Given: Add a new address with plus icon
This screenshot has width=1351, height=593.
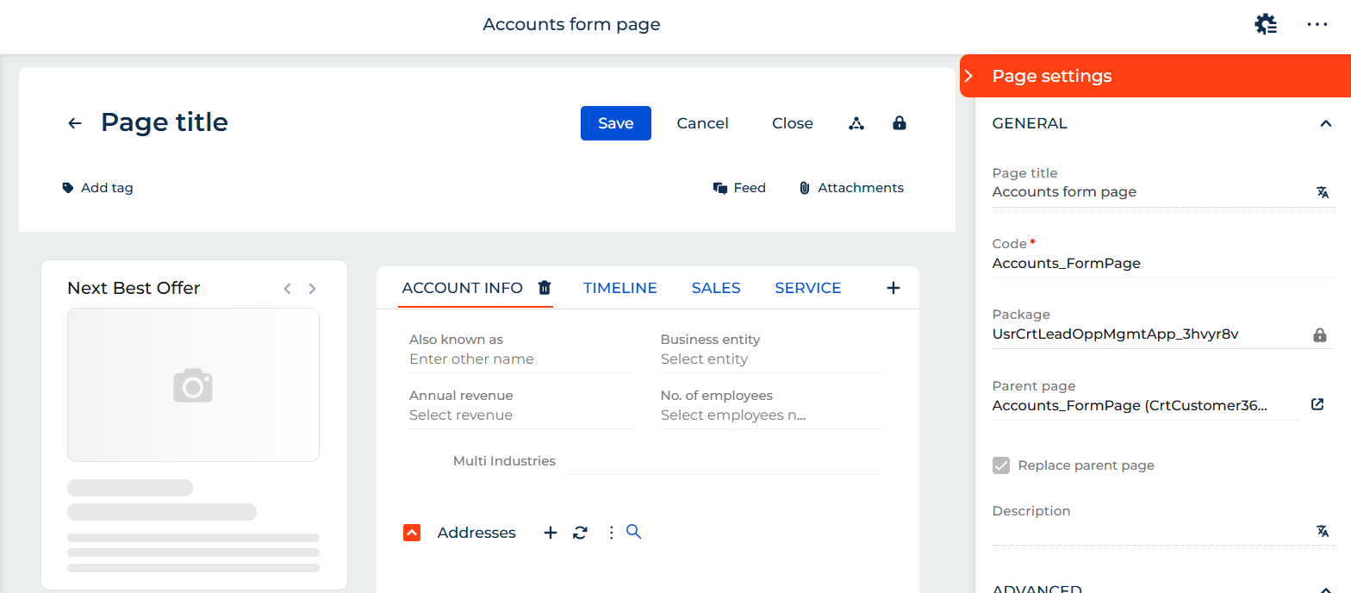Looking at the screenshot, I should (x=551, y=533).
